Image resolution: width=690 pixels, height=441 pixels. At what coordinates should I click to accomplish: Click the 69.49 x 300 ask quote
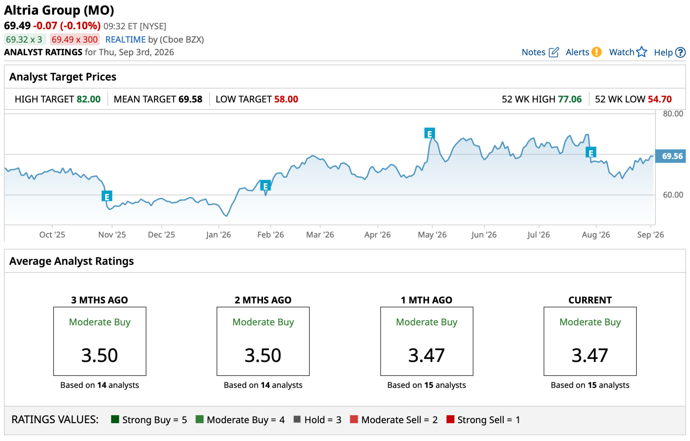point(74,39)
